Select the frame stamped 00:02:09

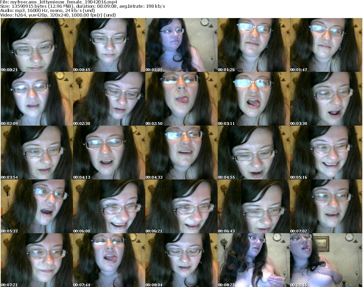point(37,99)
